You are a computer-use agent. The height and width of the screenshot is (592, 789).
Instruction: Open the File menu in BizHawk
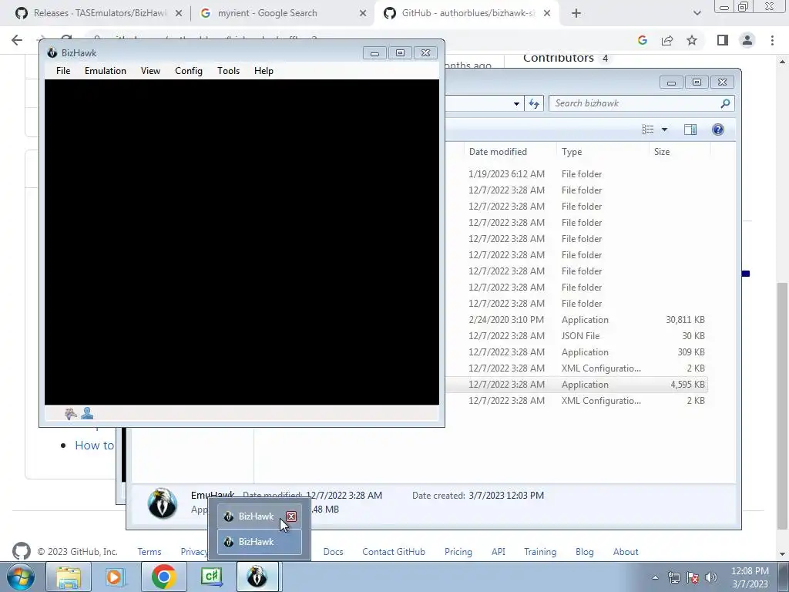pos(63,71)
